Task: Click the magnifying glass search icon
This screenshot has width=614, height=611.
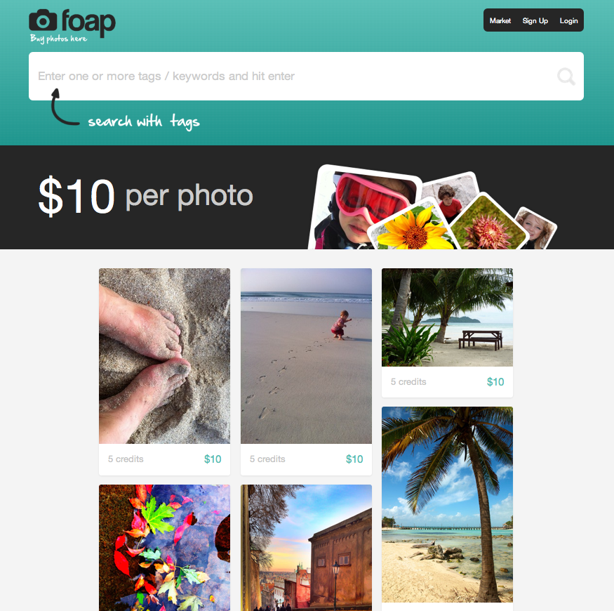Action: 566,76
